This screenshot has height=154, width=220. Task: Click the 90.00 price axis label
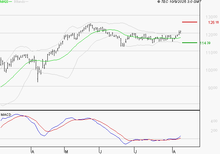pos(213,88)
